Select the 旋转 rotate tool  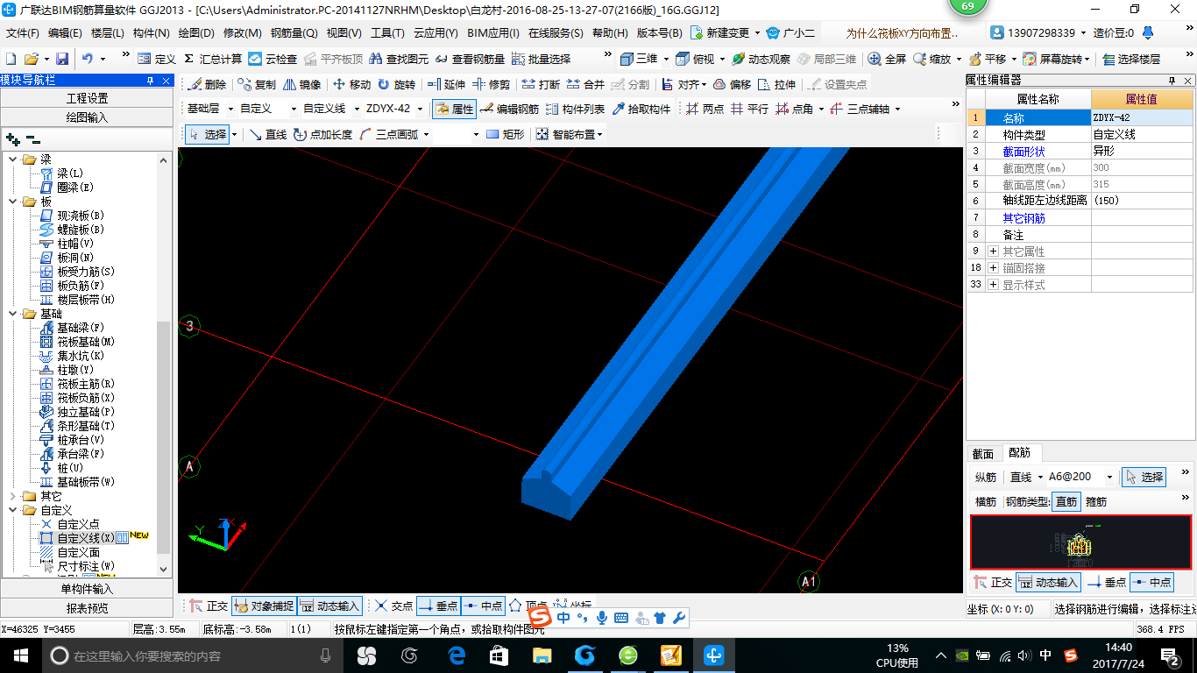[396, 84]
